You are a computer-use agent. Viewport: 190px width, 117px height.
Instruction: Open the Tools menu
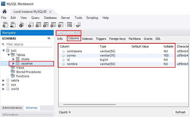click(78, 18)
